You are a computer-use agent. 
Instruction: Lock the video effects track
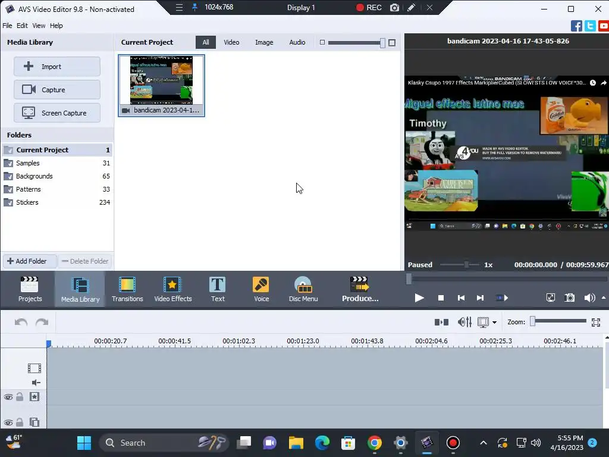pyautogui.click(x=20, y=397)
